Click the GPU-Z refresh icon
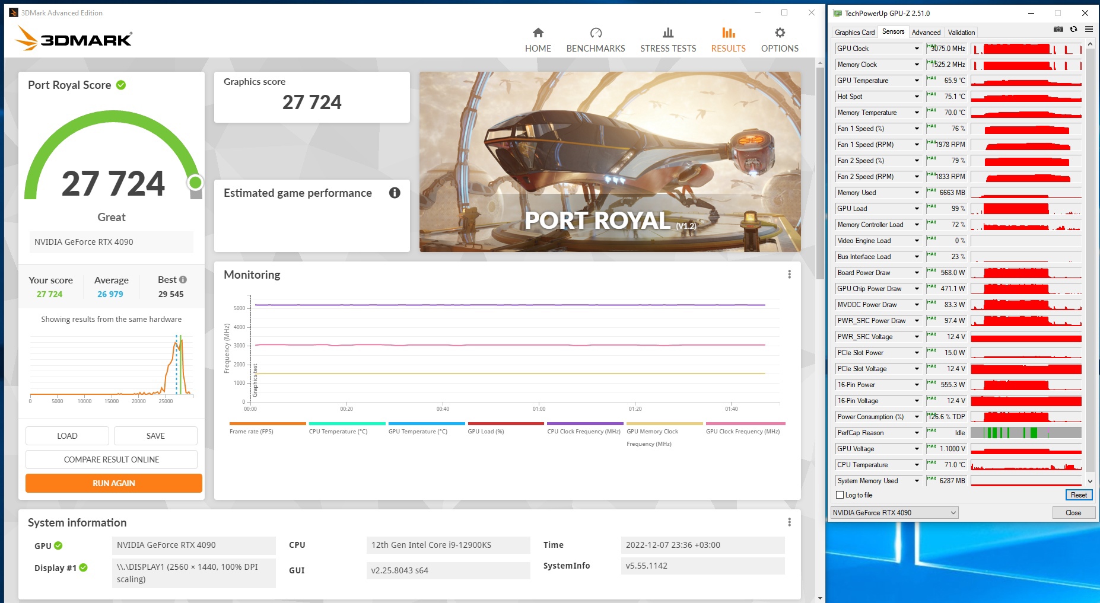 (x=1073, y=29)
